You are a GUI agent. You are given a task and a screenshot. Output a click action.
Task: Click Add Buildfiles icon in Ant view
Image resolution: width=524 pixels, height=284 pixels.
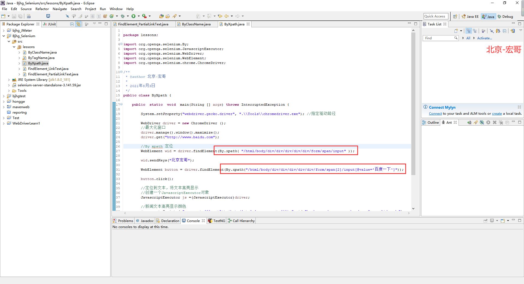coord(469,122)
